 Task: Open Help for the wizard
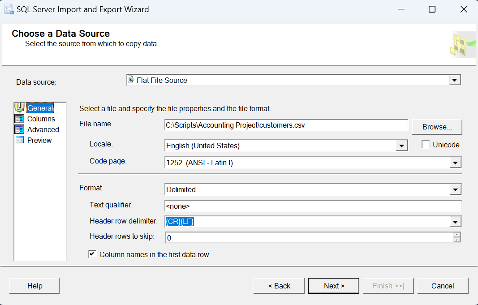34,285
